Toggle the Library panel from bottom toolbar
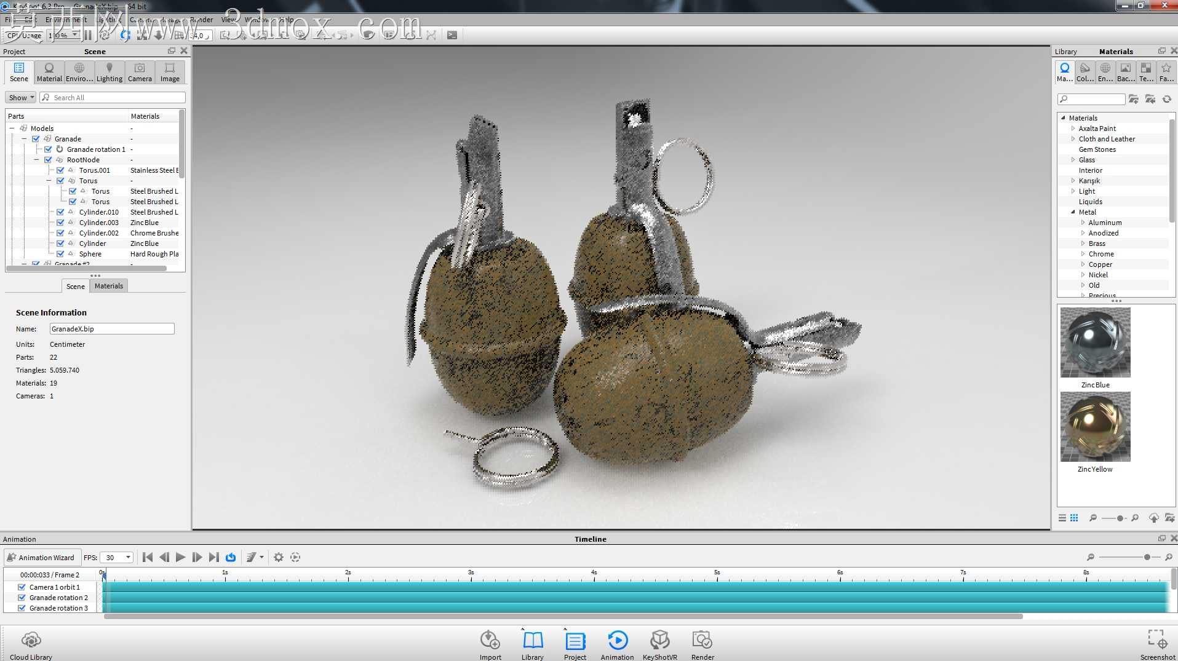Screen dimensions: 1178x661 tap(533, 645)
